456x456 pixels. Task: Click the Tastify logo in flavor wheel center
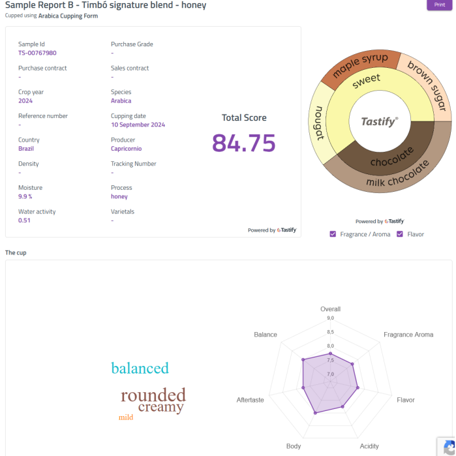380,121
